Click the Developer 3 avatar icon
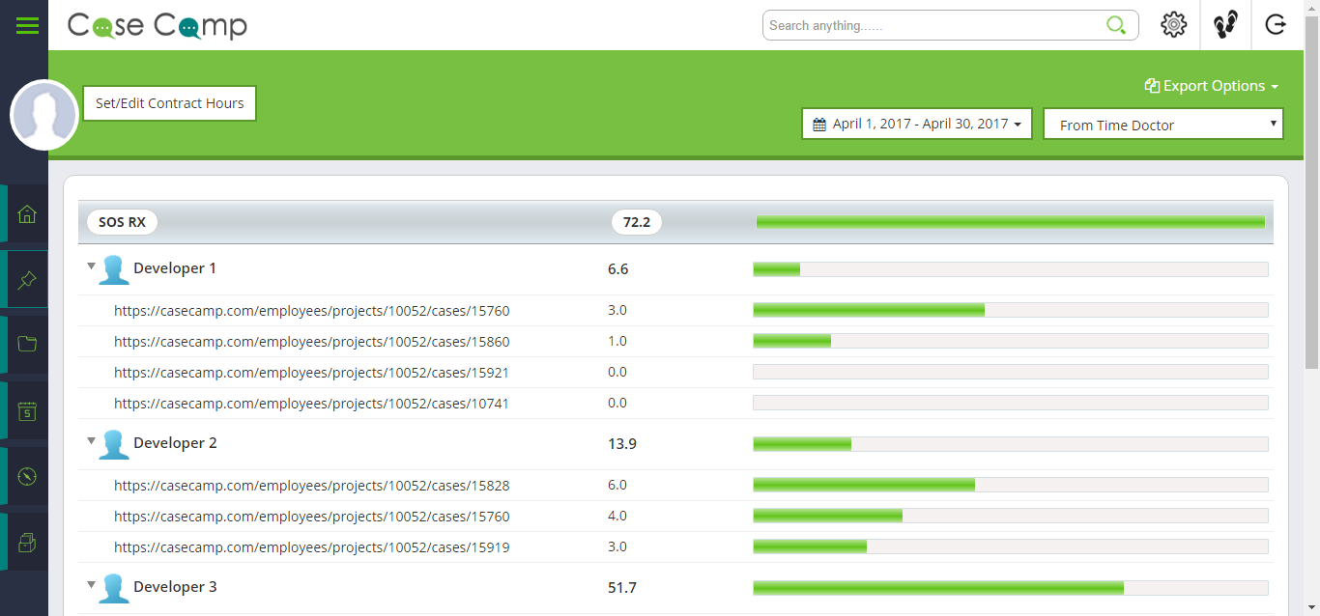The image size is (1320, 616). point(114,588)
